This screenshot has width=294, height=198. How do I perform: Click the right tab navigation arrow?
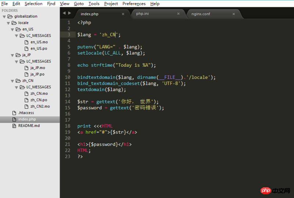click(69, 13)
